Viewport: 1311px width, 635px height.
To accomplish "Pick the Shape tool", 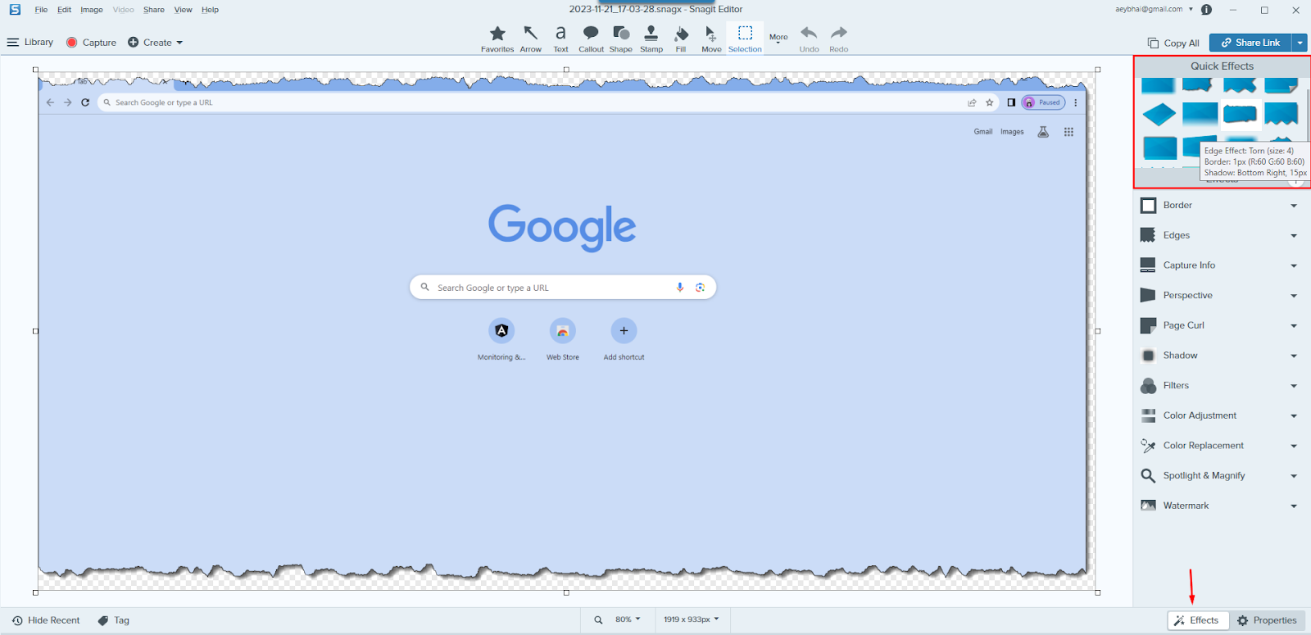I will pos(621,39).
